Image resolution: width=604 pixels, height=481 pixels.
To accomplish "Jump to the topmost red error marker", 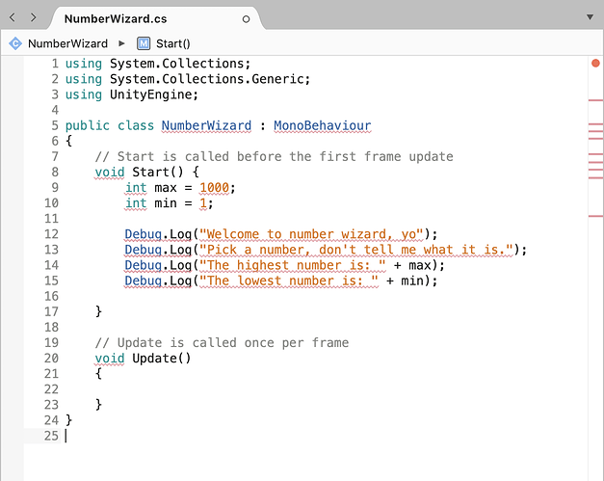I will coord(595,100).
